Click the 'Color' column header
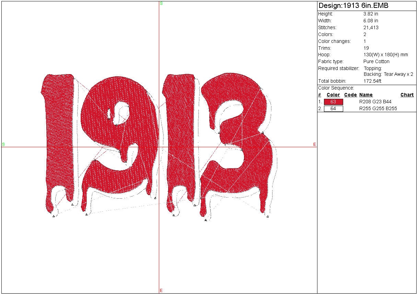 click(x=333, y=95)
